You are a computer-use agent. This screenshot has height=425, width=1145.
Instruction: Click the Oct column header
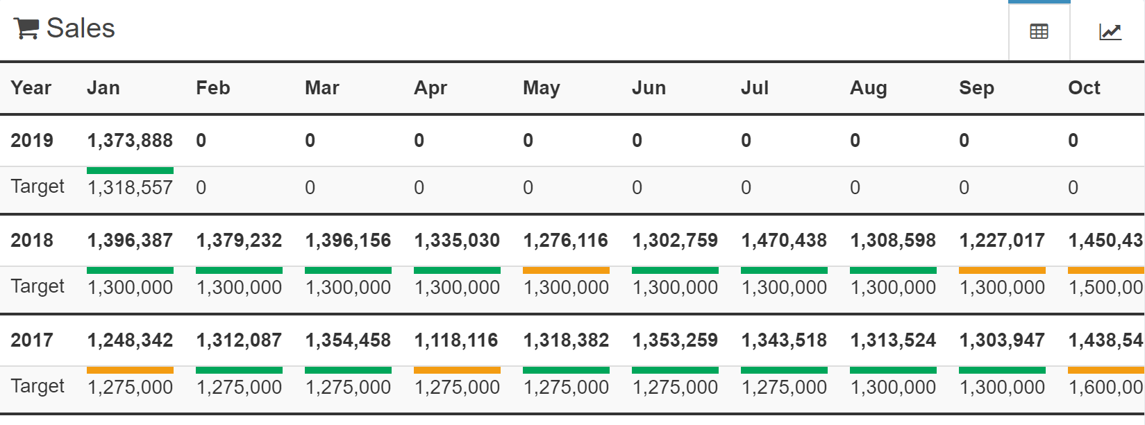click(1084, 88)
